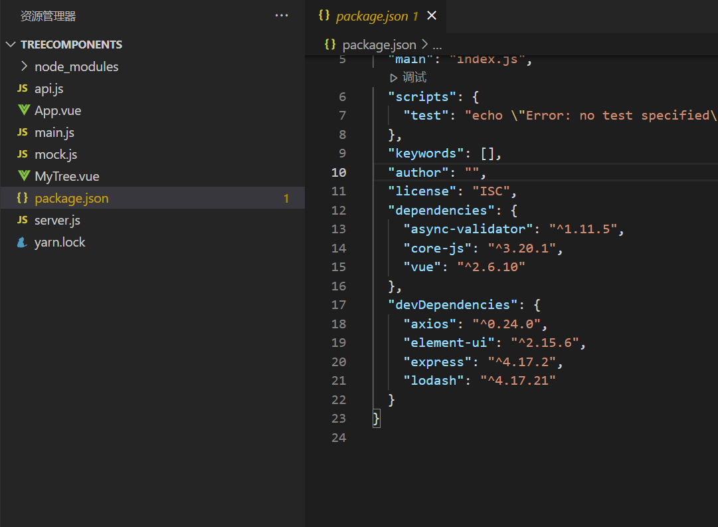718x527 pixels.
Task: Collapse the TREECOMPONENTS root folder
Action: click(x=11, y=45)
